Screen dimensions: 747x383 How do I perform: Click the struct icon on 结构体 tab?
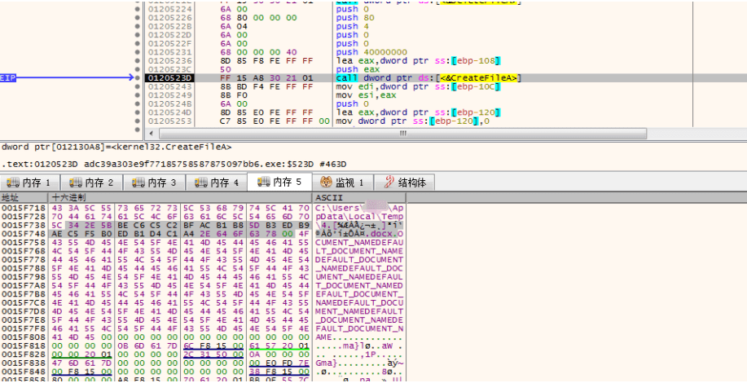click(389, 182)
